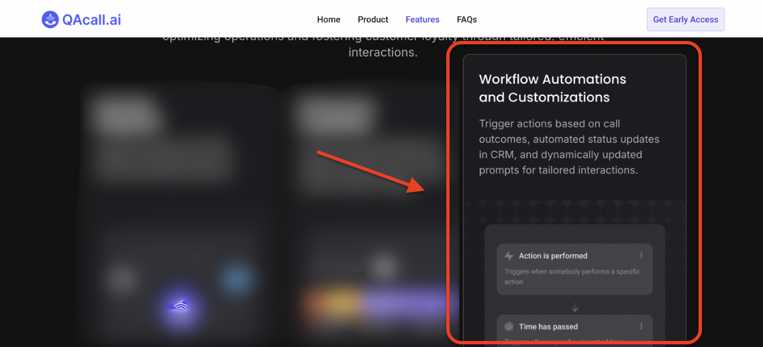Click the clock icon beside Time has passed
Viewport: 763px width, 347px height.
click(509, 327)
